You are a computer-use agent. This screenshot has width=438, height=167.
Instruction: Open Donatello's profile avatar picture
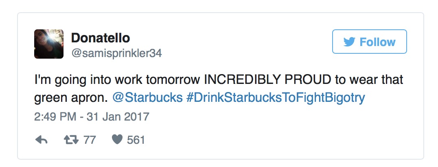49,44
